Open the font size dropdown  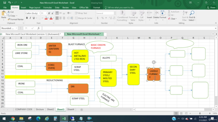(x=46, y=13)
